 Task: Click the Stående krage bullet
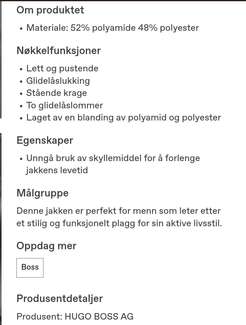56,93
